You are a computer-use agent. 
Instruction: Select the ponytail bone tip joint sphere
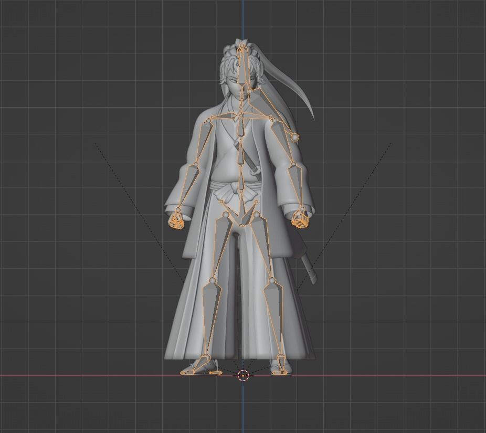295,136
